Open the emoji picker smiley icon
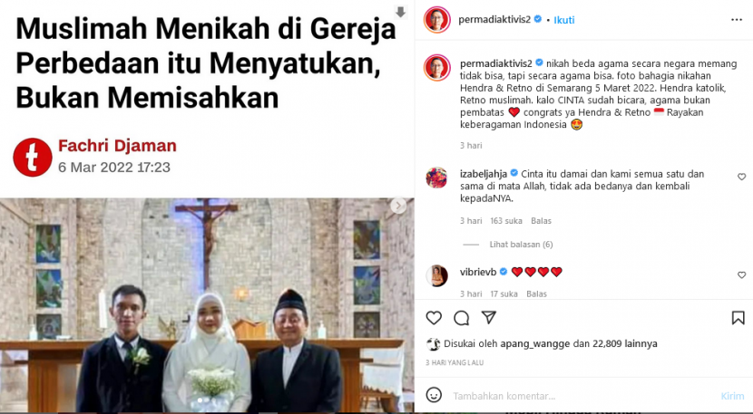 pos(434,395)
